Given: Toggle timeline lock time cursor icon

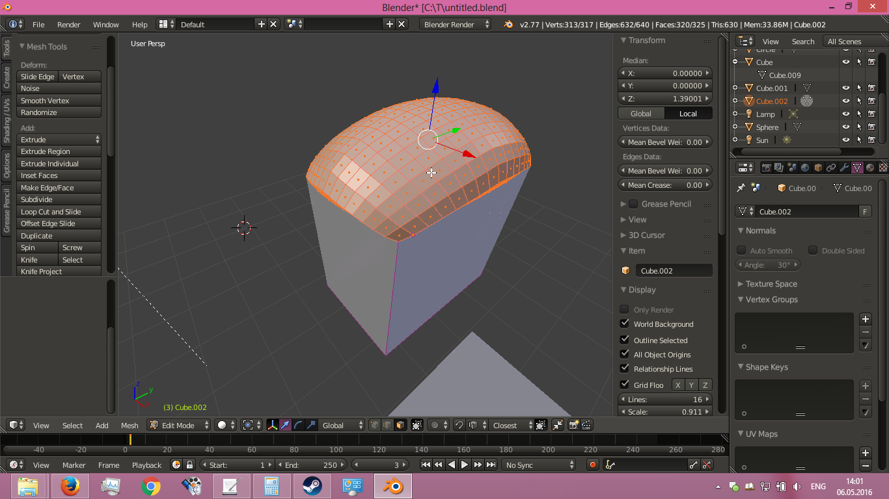Looking at the screenshot, I should click(x=189, y=465).
